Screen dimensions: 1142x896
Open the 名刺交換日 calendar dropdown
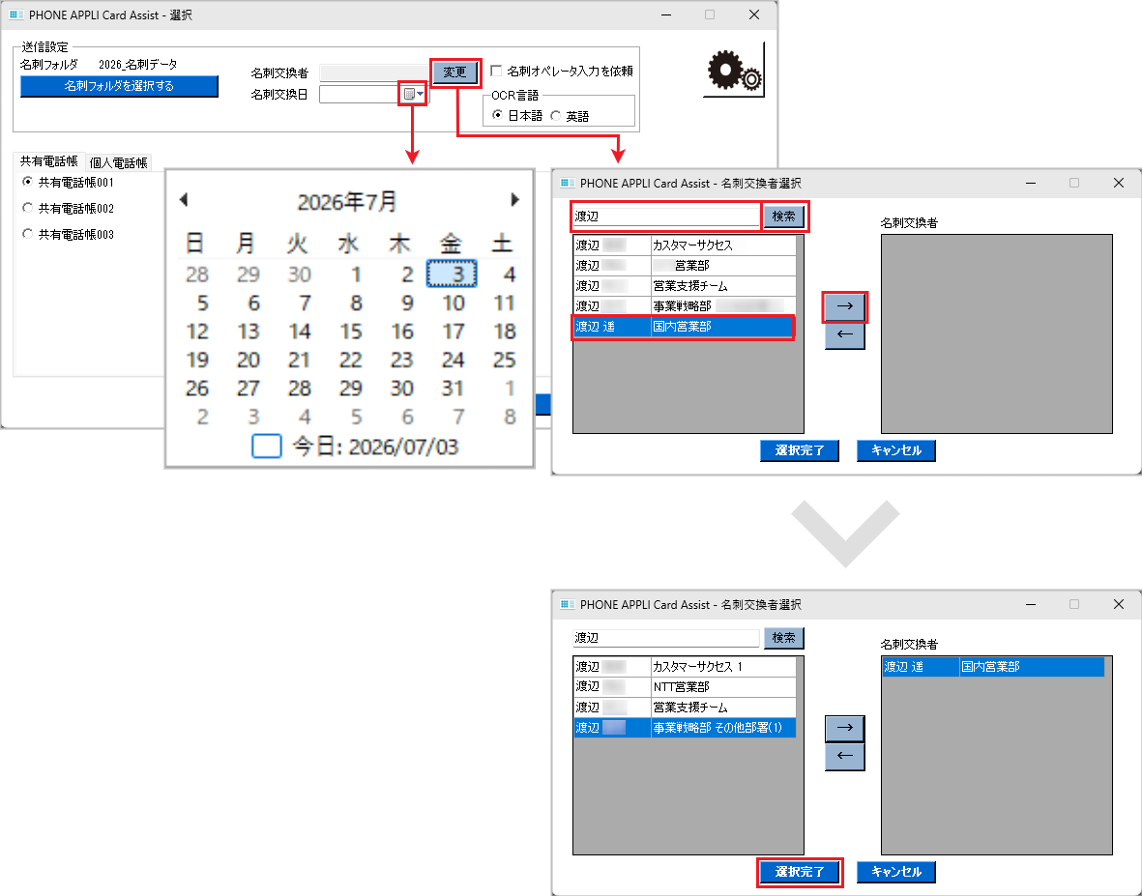413,94
